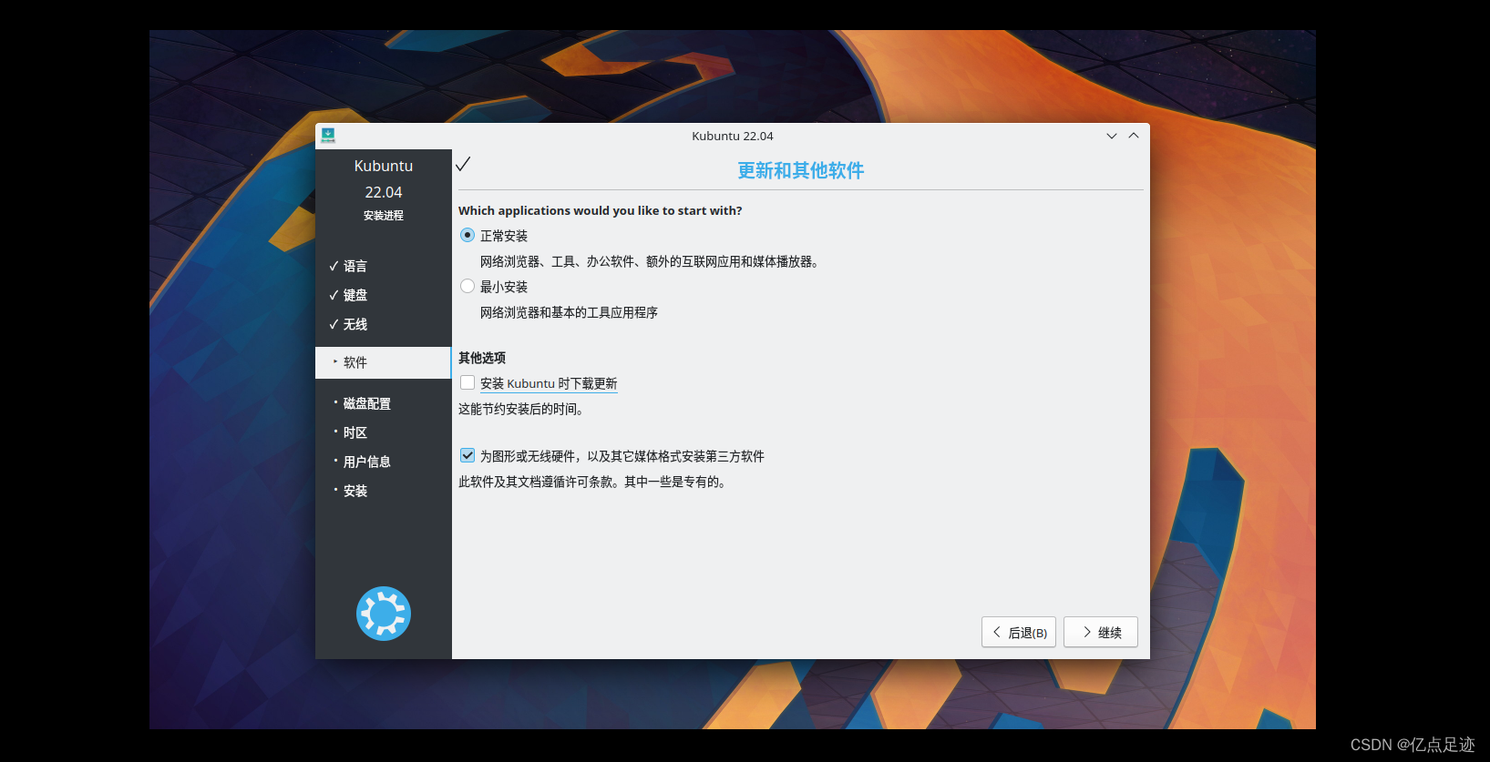Click the 更新和其他软件 page heading

(x=800, y=170)
